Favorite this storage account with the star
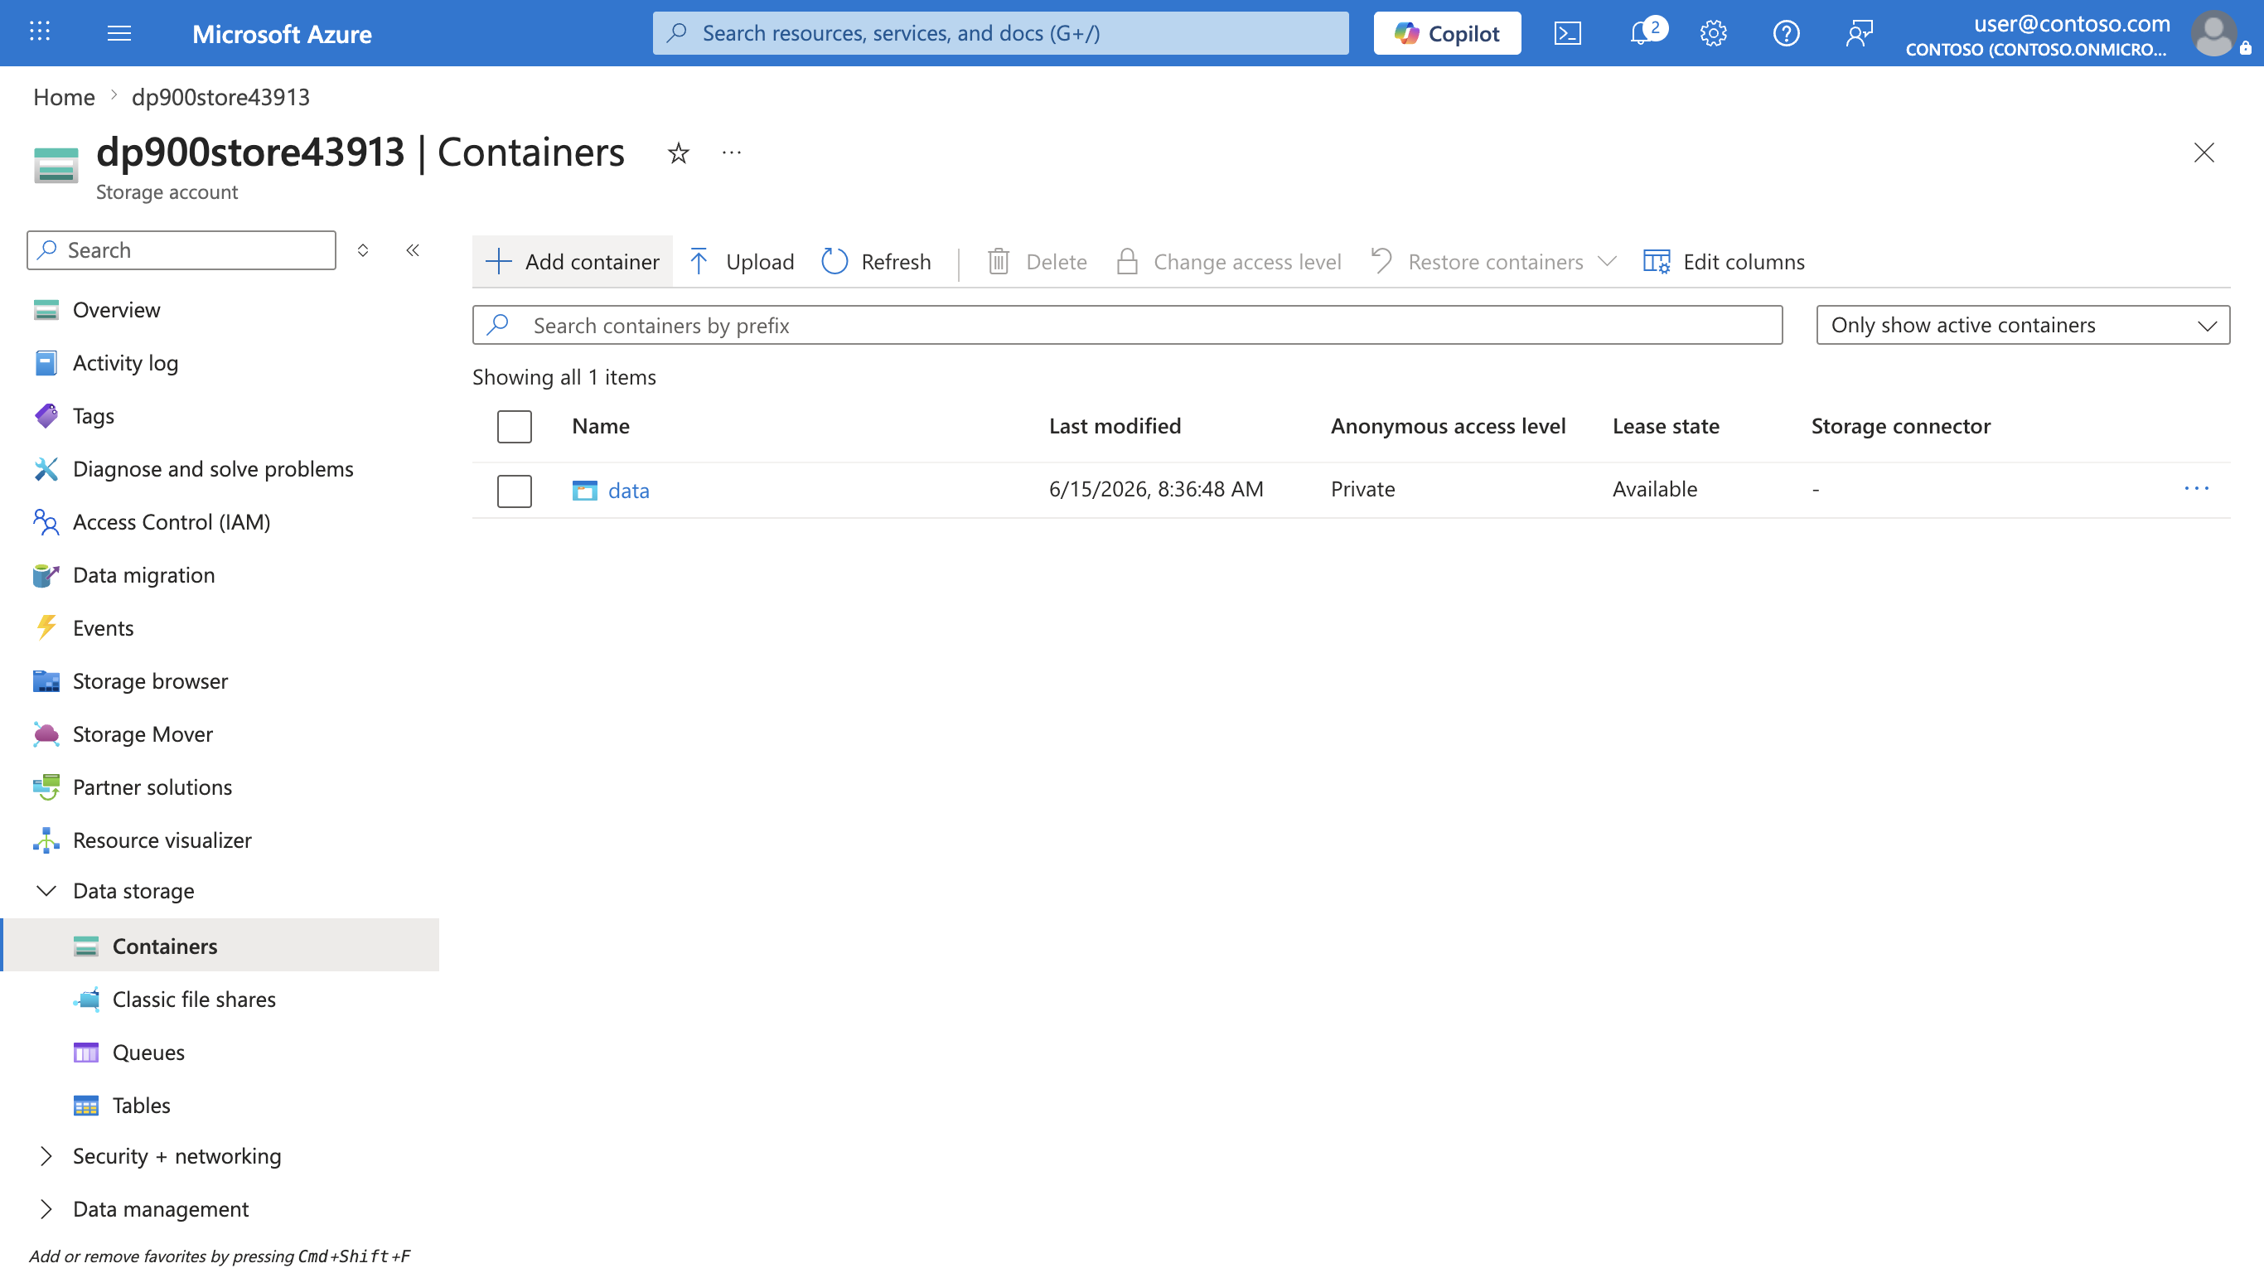This screenshot has width=2264, height=1273. (678, 153)
